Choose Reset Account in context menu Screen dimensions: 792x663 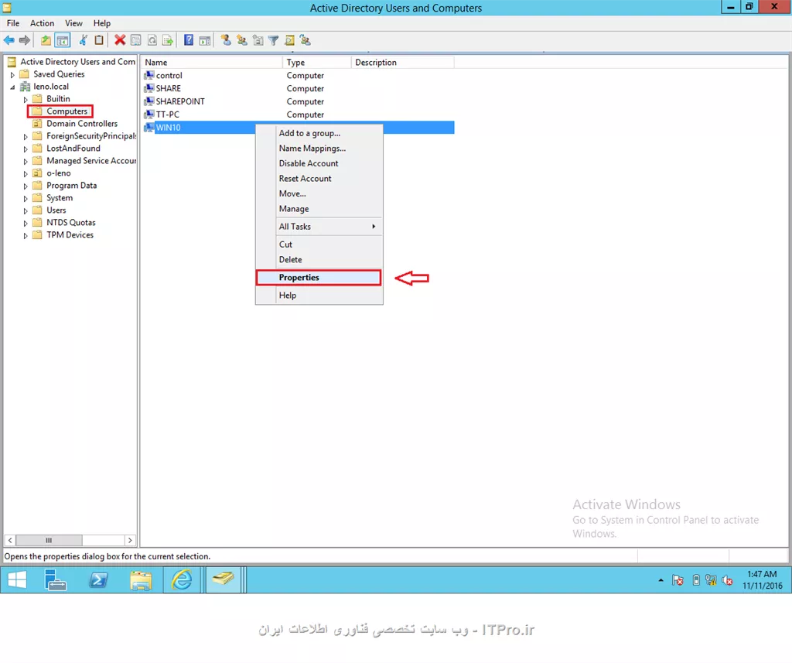tap(319, 179)
